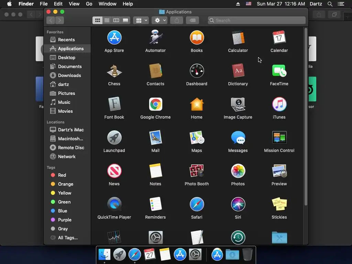Click the Share toolbar button
The width and height of the screenshot is (352, 264).
[177, 20]
